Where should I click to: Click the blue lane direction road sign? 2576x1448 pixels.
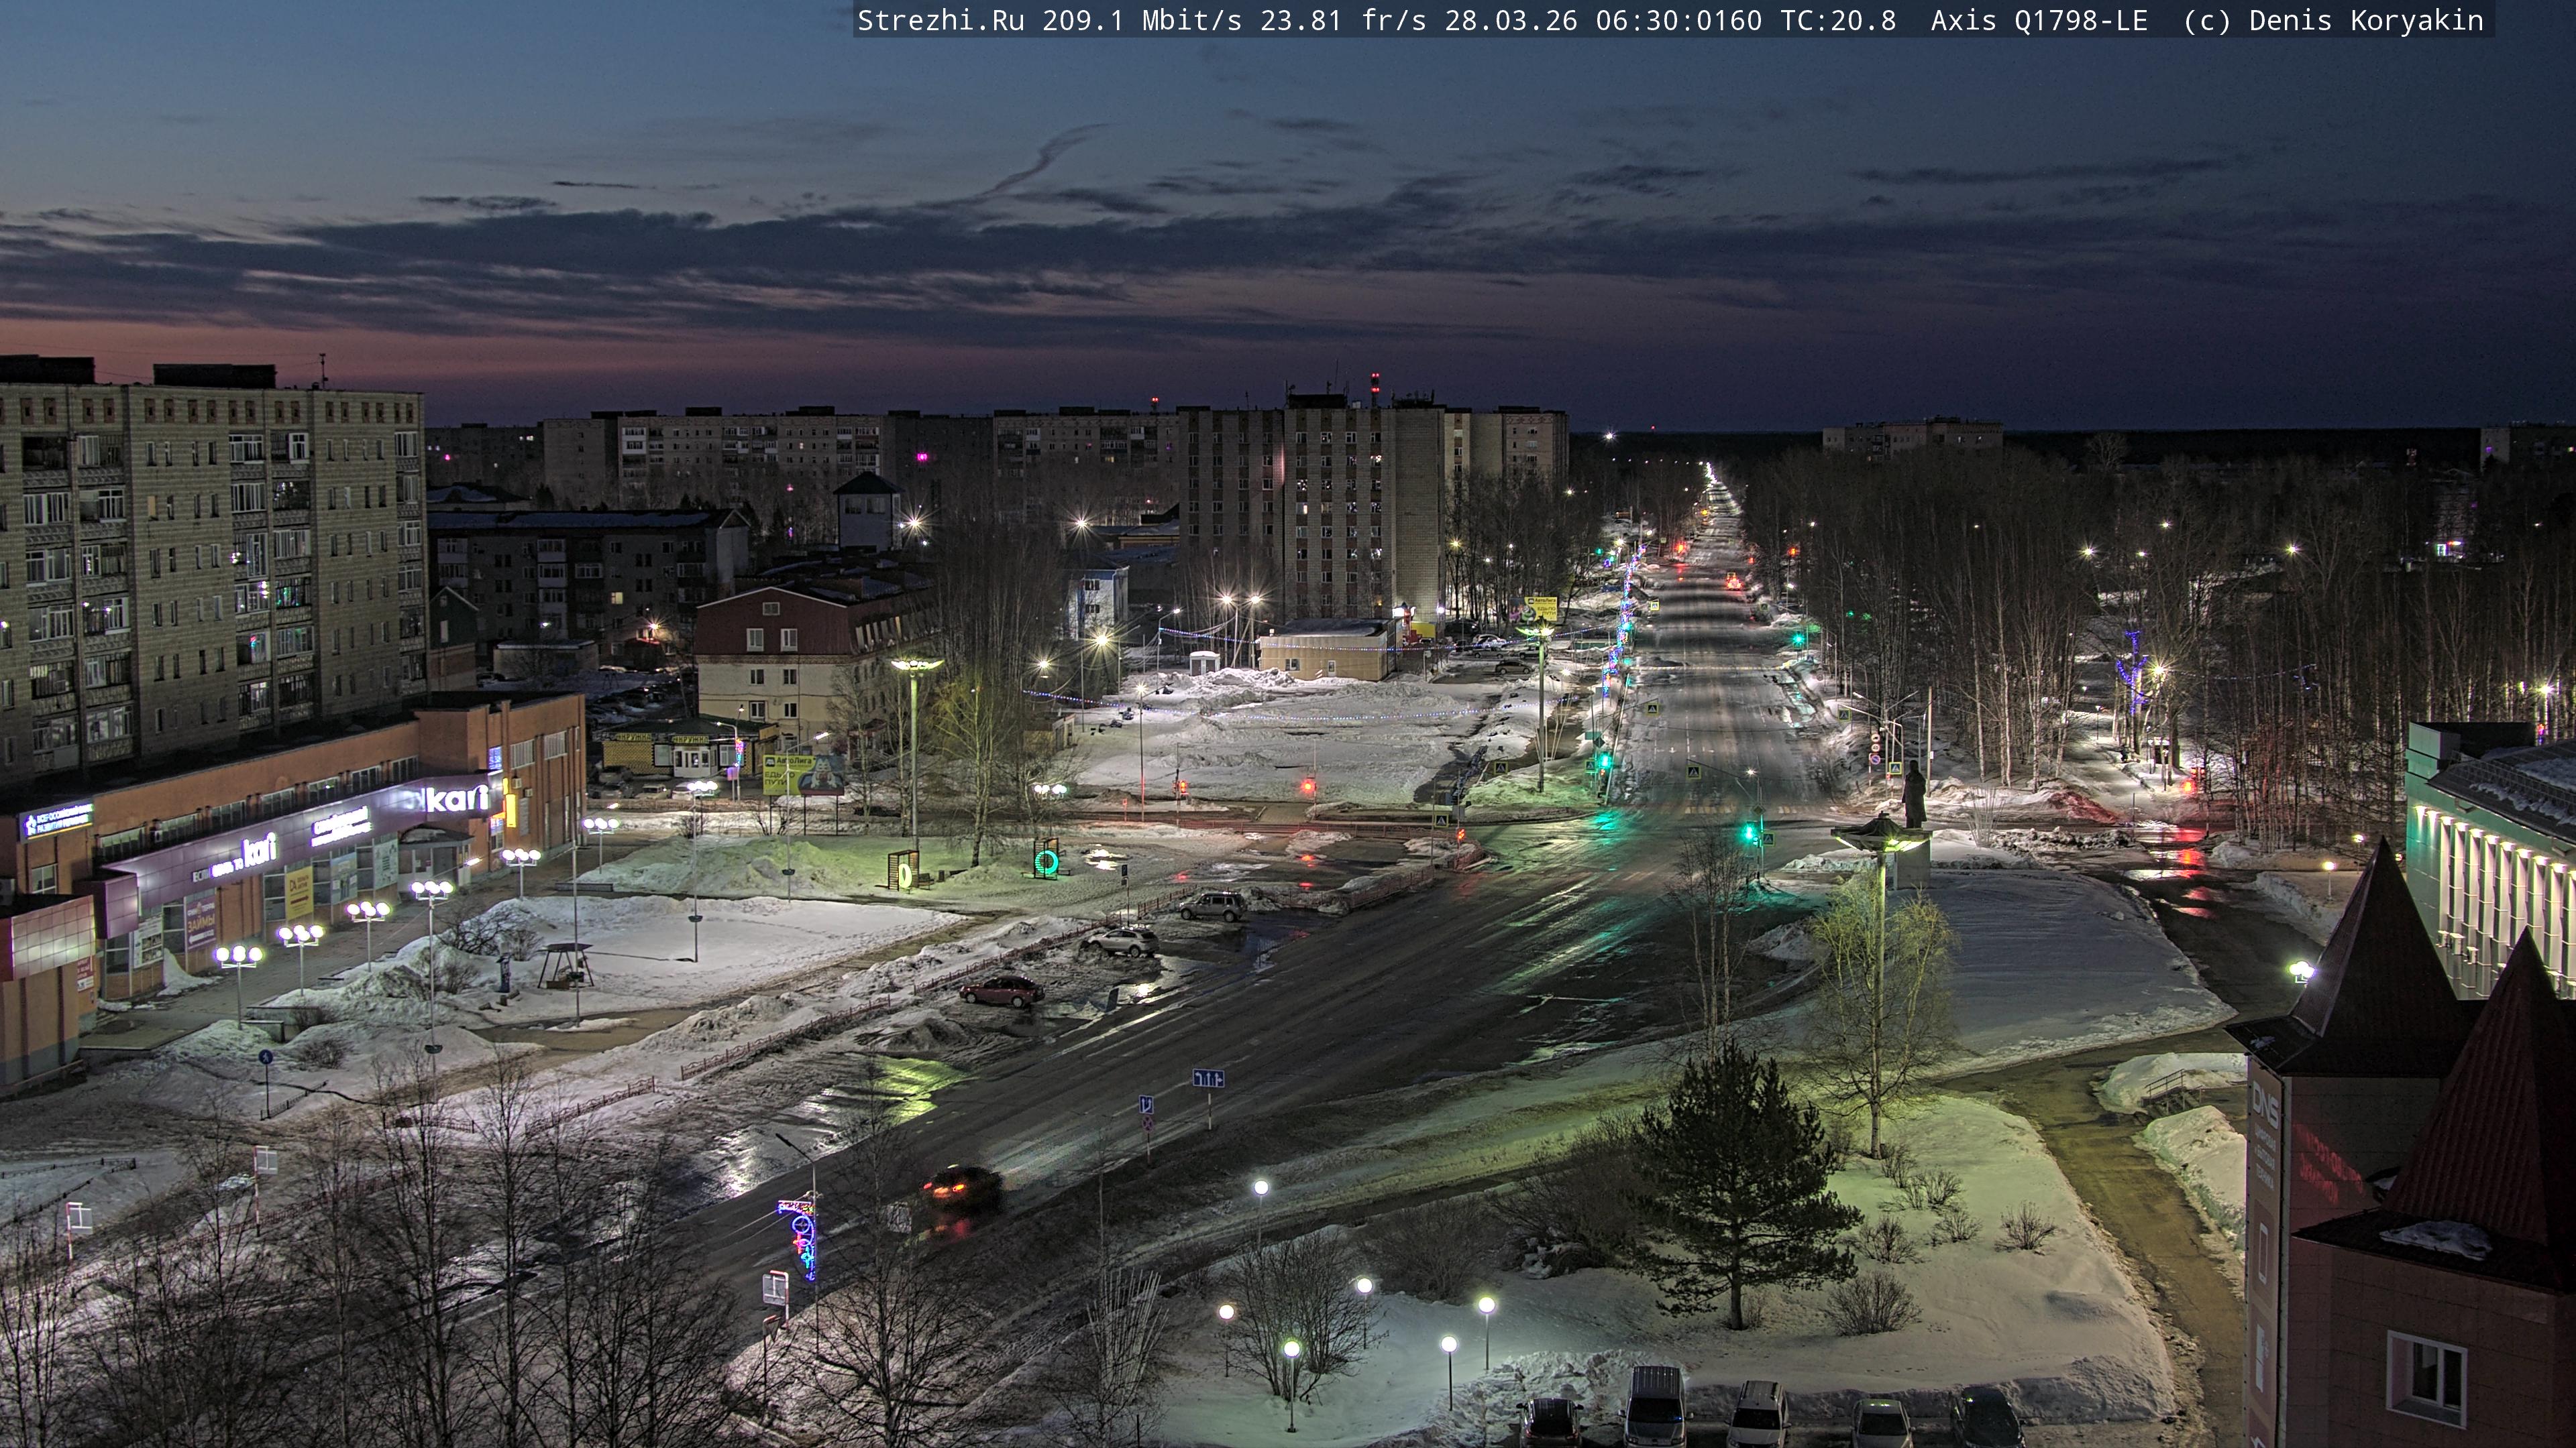point(1208,1078)
